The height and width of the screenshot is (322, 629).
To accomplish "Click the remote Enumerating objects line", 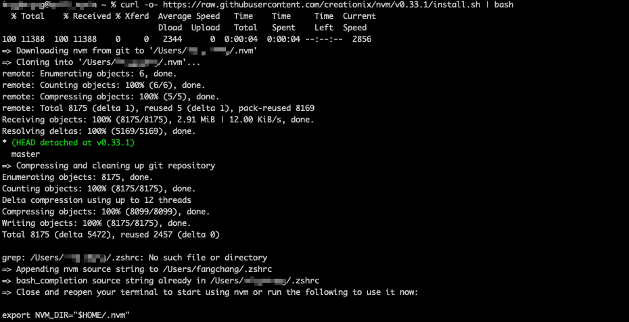I will 89,74.
